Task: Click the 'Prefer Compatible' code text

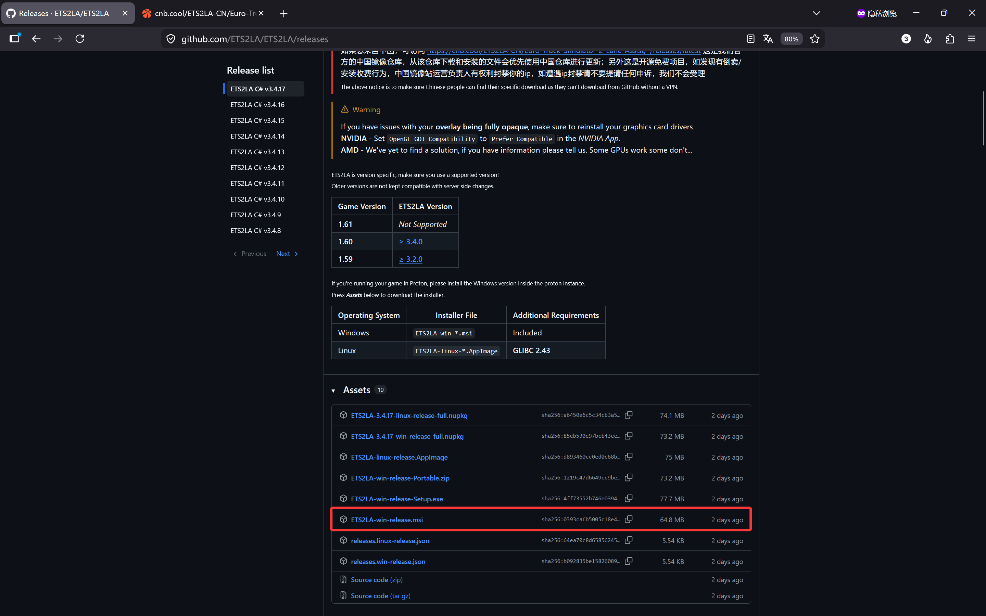Action: [521, 139]
